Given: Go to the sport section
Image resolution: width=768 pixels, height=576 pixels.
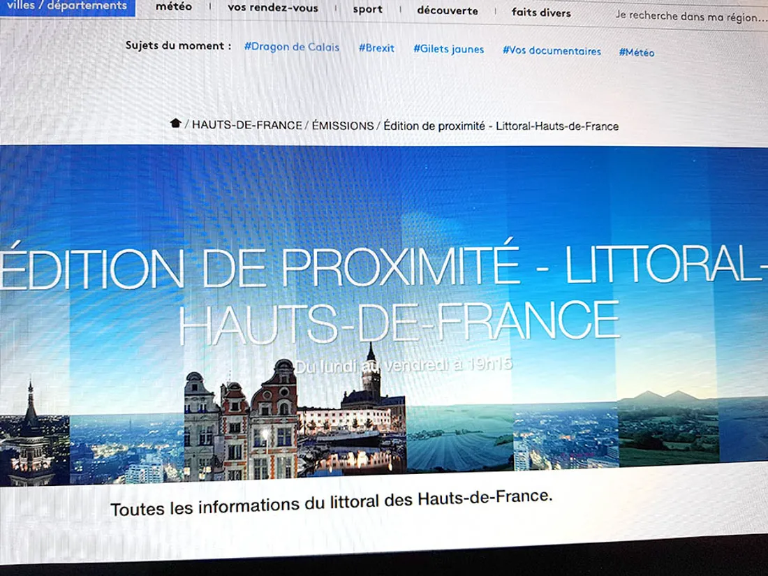Looking at the screenshot, I should [x=367, y=10].
